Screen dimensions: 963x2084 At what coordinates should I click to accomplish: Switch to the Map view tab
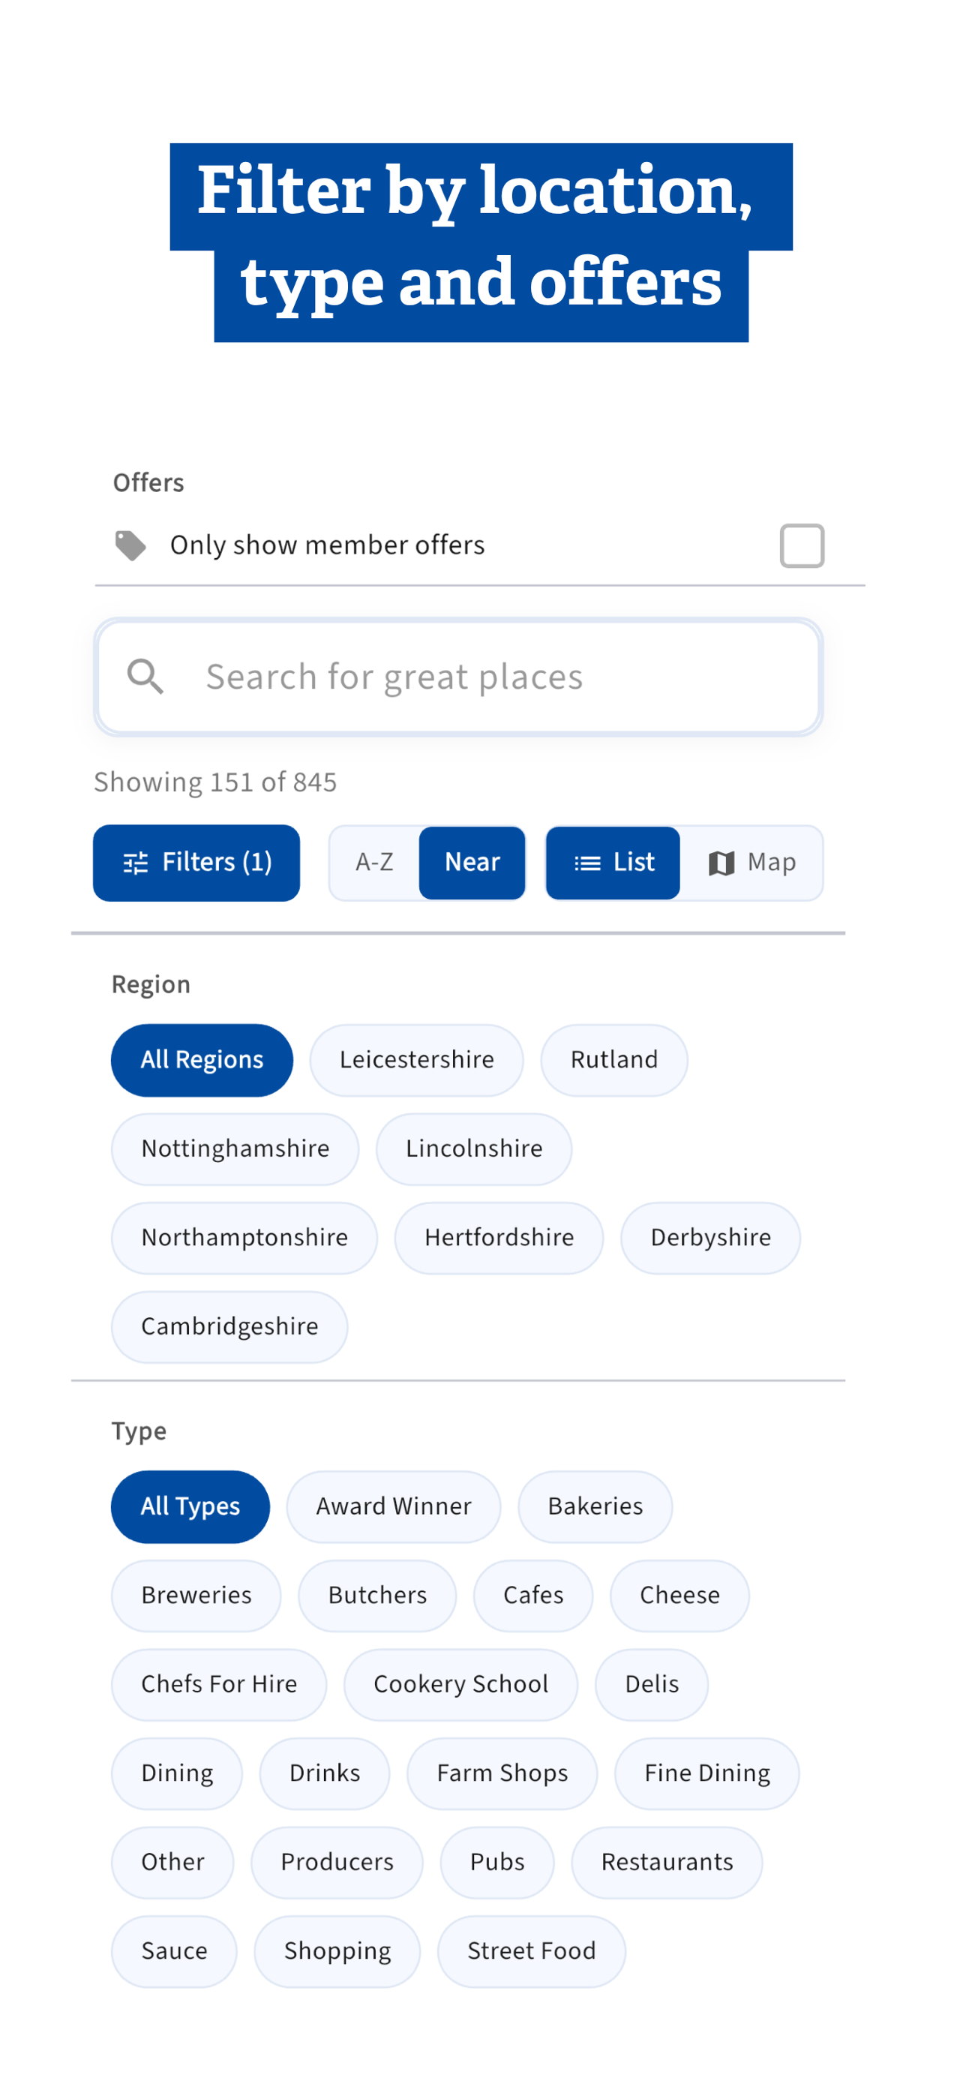click(751, 863)
